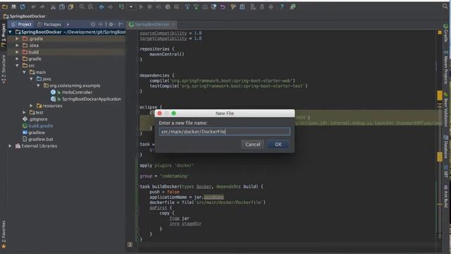Click the Synchronize refresh toolbar icon
The height and width of the screenshot is (254, 451).
23,6
